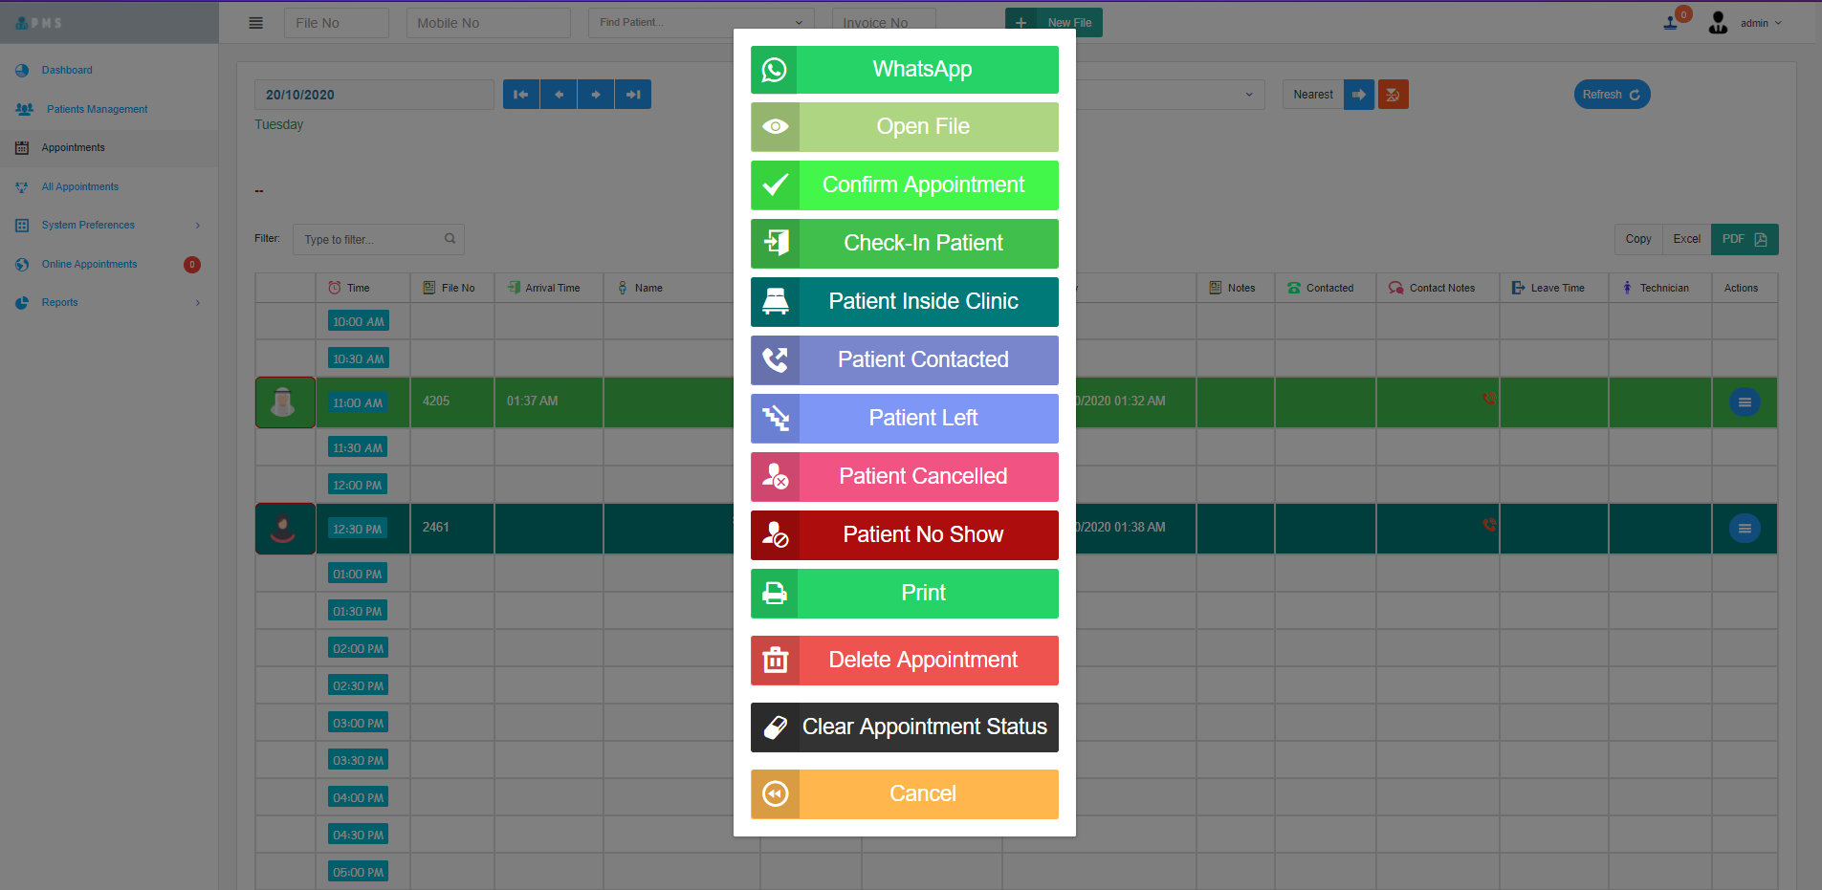Open patient file via Open File
The width and height of the screenshot is (1822, 890).
point(904,127)
